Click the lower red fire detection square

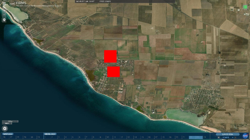click(113, 72)
